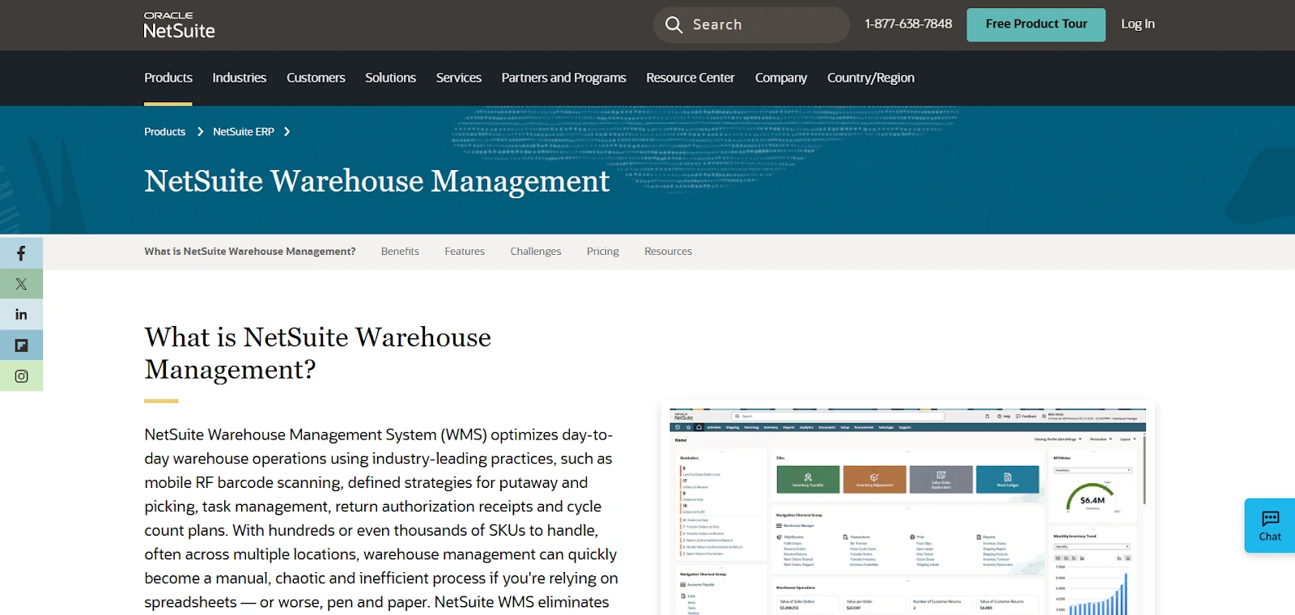Click the Search input field
Image resolution: width=1295 pixels, height=615 pixels.
tap(751, 24)
